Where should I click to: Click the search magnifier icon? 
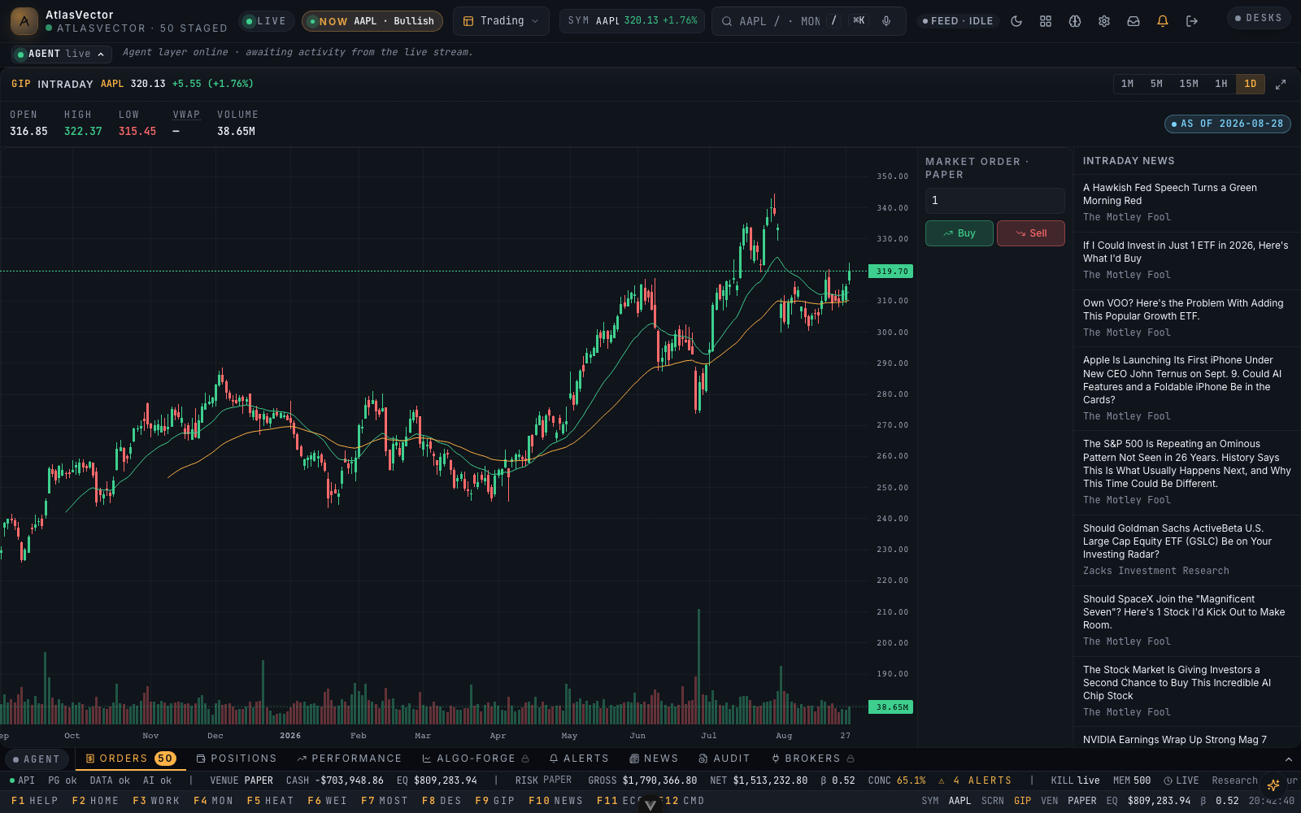pos(727,21)
